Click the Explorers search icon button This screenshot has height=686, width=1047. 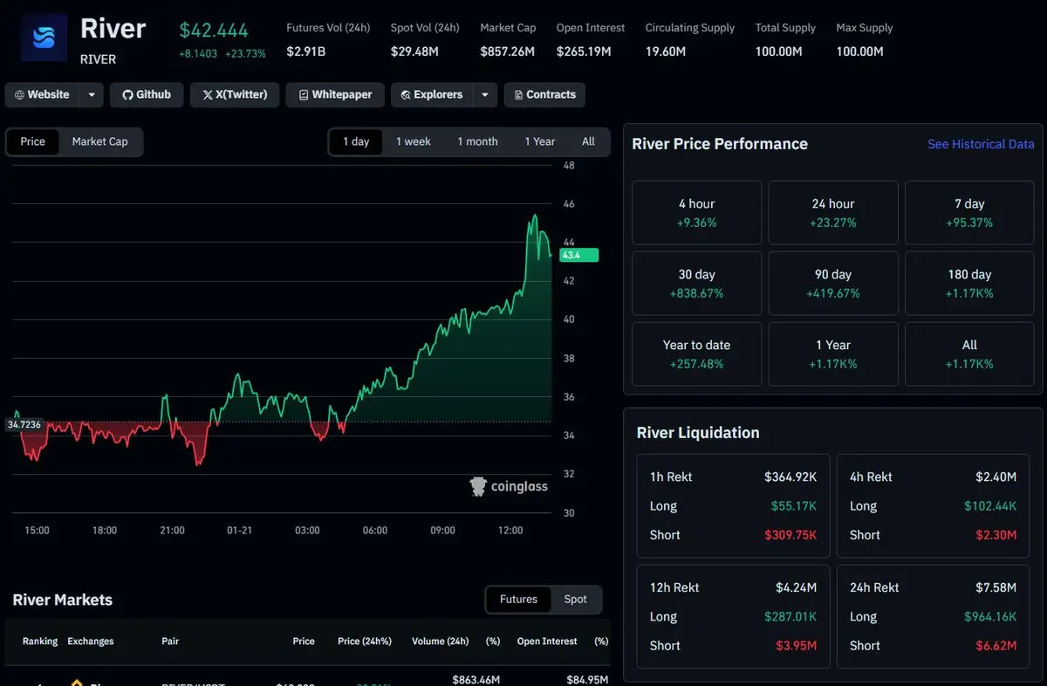406,95
